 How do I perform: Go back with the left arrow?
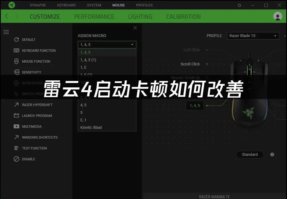click(x=6, y=16)
